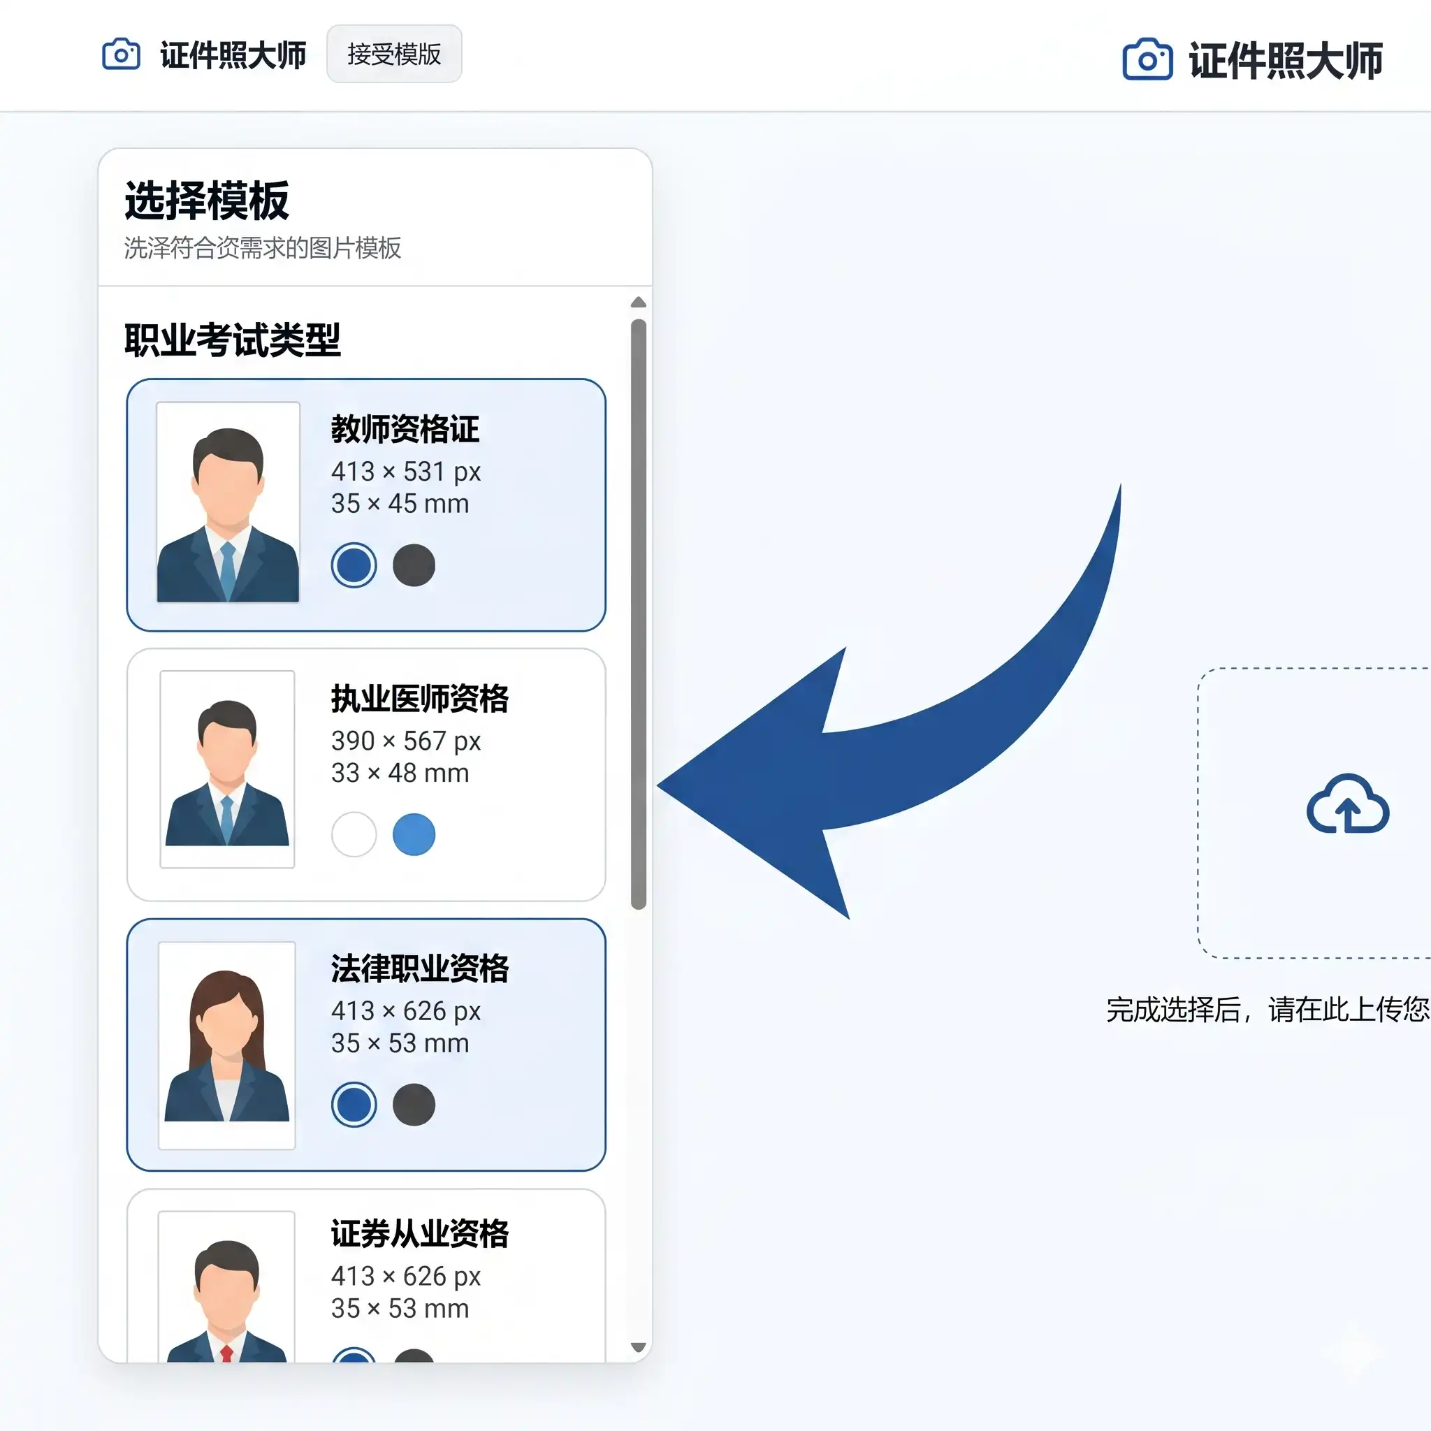Click the 教师资格证 portrait thumbnail

coord(228,502)
